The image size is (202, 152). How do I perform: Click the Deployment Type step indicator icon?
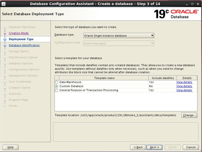[5, 39]
